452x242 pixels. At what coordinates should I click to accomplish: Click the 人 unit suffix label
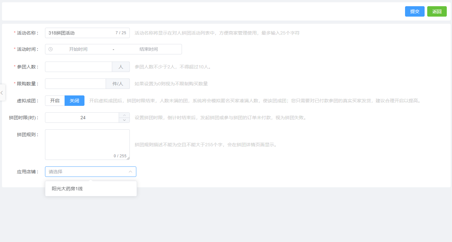pos(121,67)
